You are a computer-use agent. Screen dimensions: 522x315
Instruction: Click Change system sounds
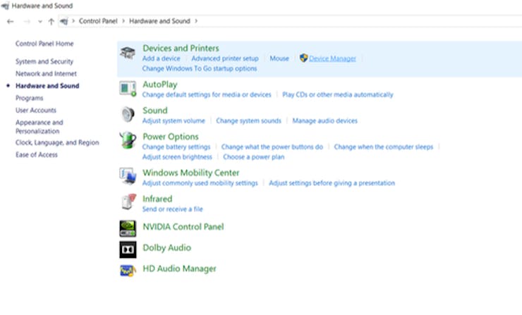248,121
